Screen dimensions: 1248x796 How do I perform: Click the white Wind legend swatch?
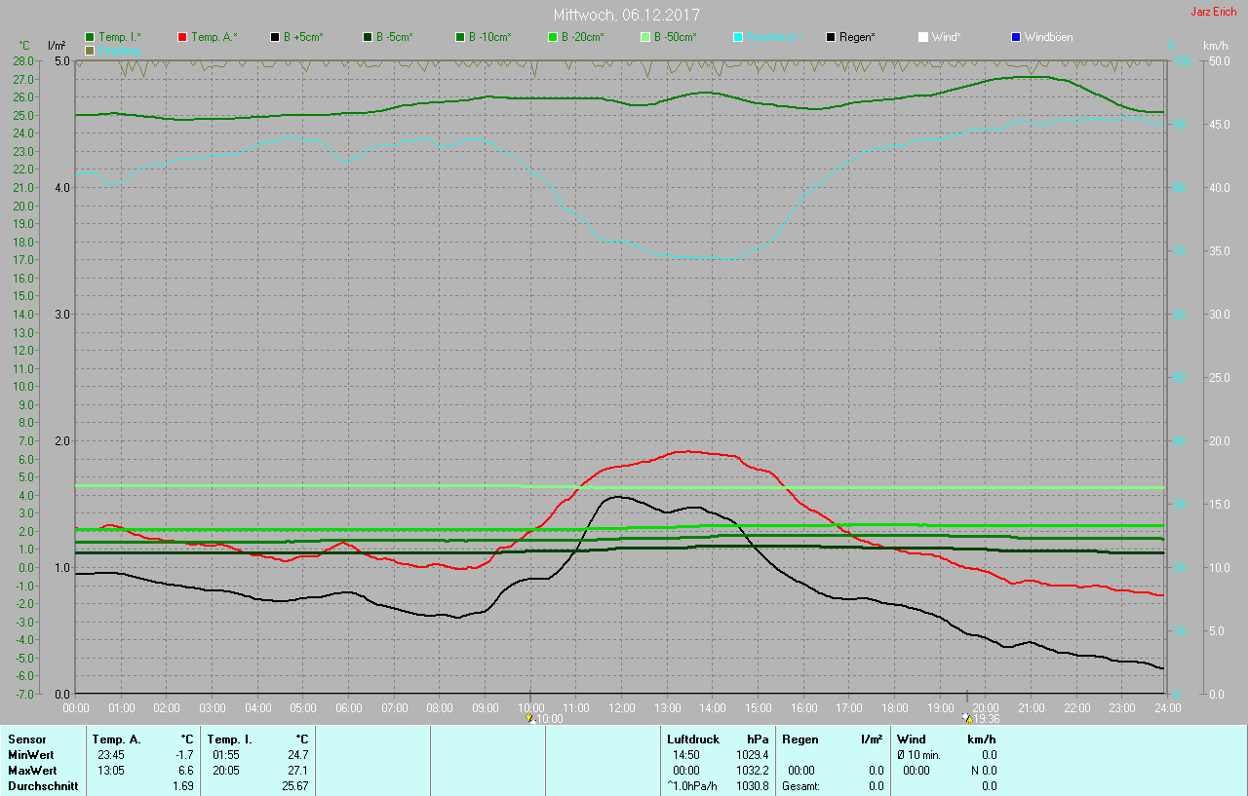923,37
